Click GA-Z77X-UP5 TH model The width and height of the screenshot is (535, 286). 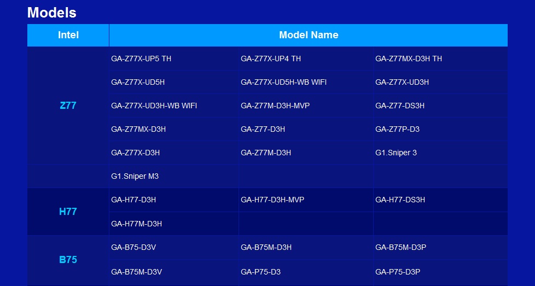pyautogui.click(x=141, y=59)
